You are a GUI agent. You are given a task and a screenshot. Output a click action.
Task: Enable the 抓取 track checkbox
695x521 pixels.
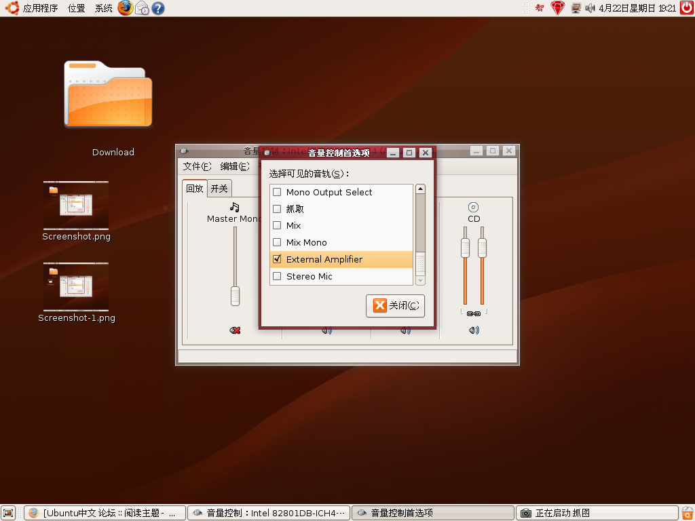point(277,209)
